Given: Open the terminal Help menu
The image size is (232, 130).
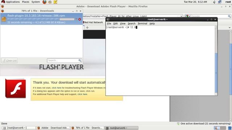Looking at the screenshot, I should coord(152,23).
